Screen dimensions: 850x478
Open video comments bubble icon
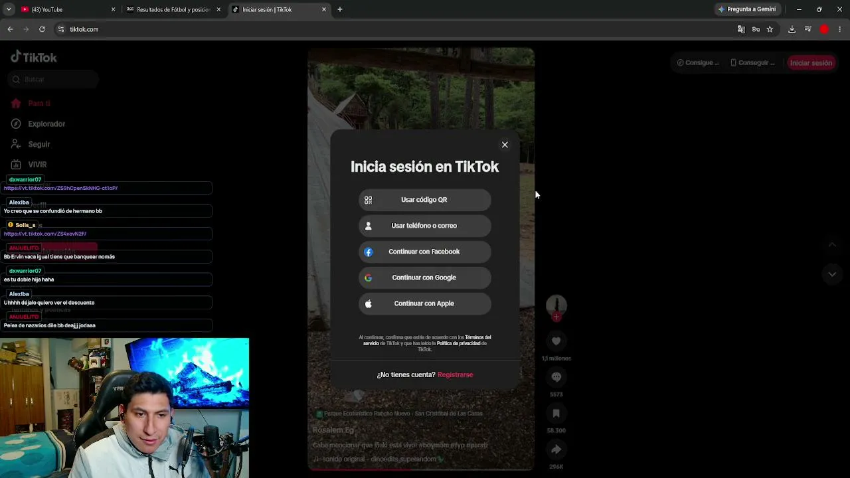556,377
